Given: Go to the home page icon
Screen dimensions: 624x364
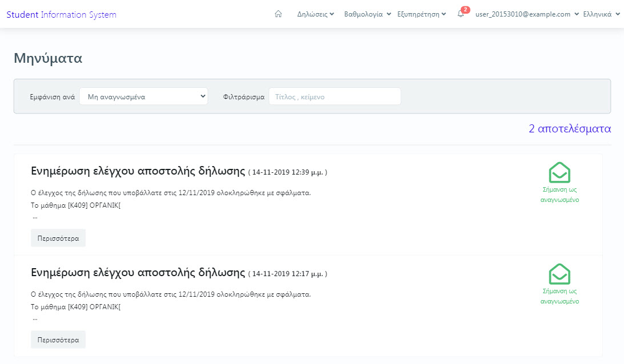Looking at the screenshot, I should click(279, 14).
